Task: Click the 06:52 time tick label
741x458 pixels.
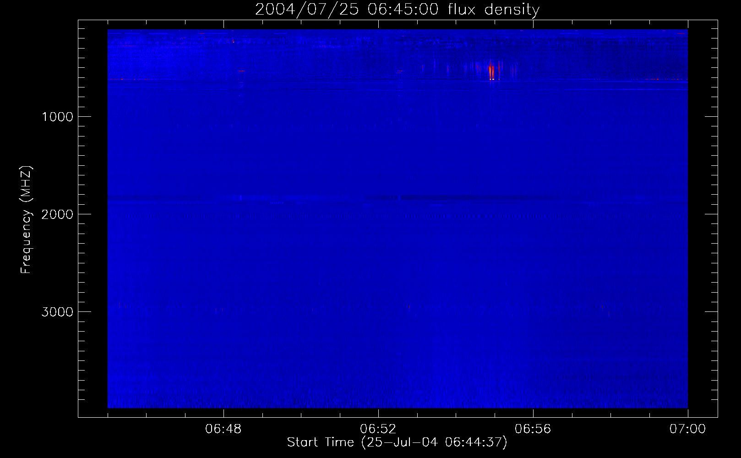Action: (378, 429)
